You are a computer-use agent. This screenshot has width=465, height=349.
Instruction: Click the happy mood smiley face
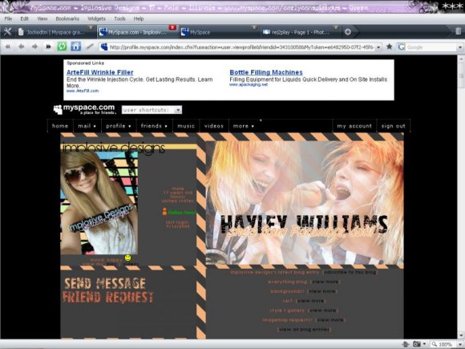[127, 258]
